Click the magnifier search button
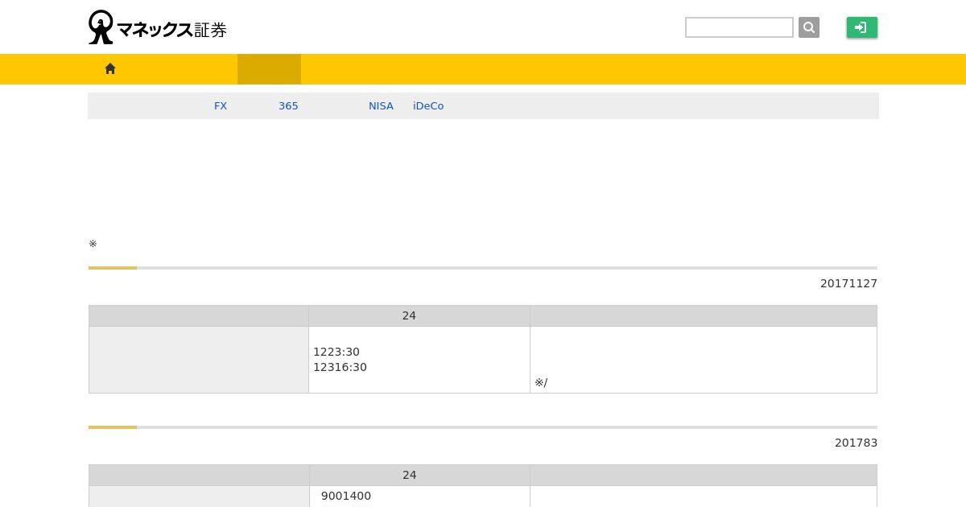The width and height of the screenshot is (966, 507). [809, 27]
